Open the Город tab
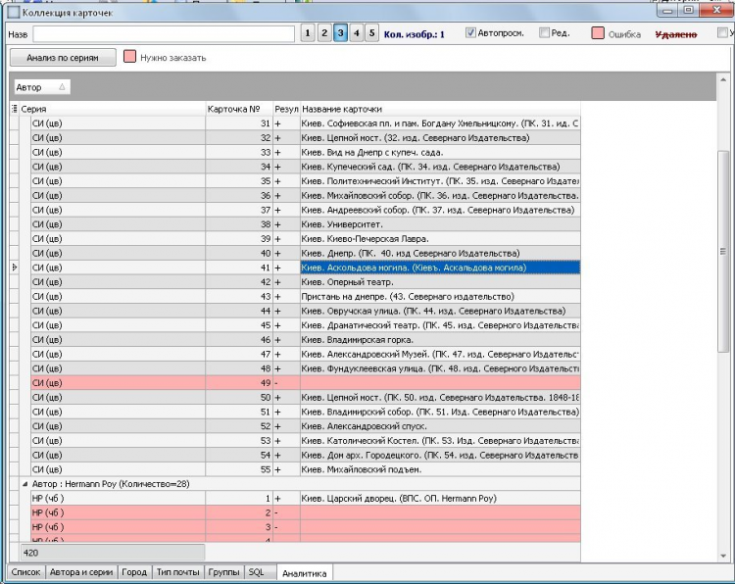Viewport: 735px width, 584px height. [x=134, y=572]
